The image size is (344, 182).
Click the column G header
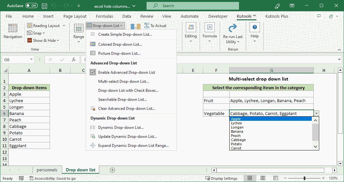tap(272, 70)
